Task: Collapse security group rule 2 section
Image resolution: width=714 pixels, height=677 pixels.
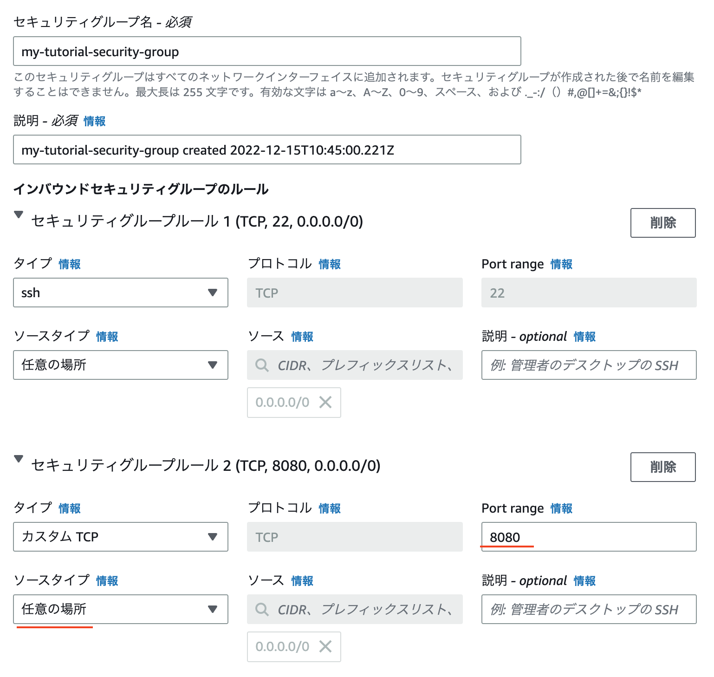Action: 19,459
